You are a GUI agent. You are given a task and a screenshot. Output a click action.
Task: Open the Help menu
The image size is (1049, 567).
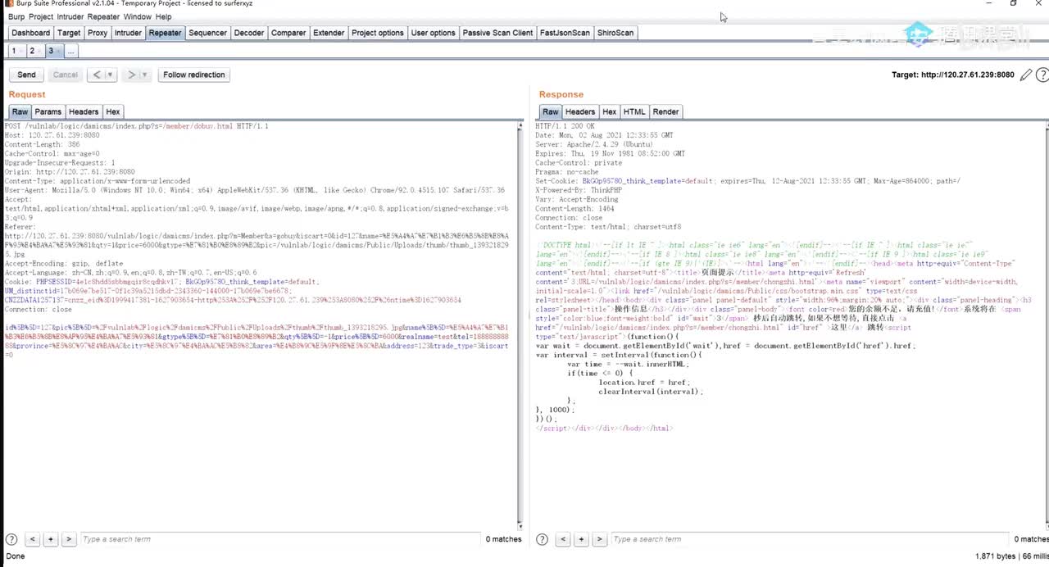[164, 16]
